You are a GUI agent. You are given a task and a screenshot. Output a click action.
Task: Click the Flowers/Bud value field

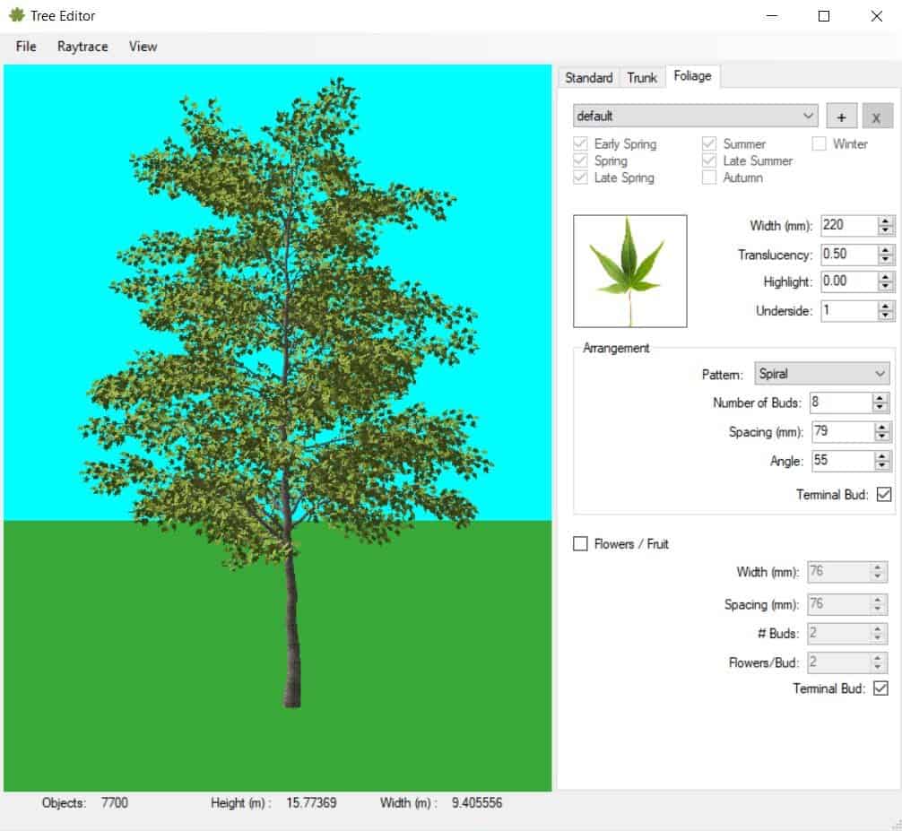[837, 662]
